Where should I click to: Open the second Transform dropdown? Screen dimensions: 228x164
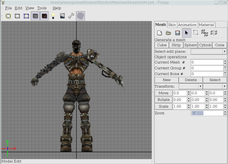tap(215, 86)
